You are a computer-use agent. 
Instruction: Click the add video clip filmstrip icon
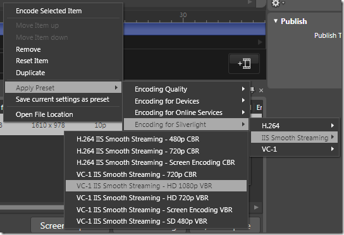pyautogui.click(x=244, y=63)
